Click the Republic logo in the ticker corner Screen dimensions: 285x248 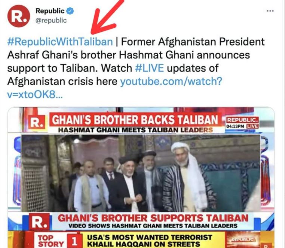[243, 240]
